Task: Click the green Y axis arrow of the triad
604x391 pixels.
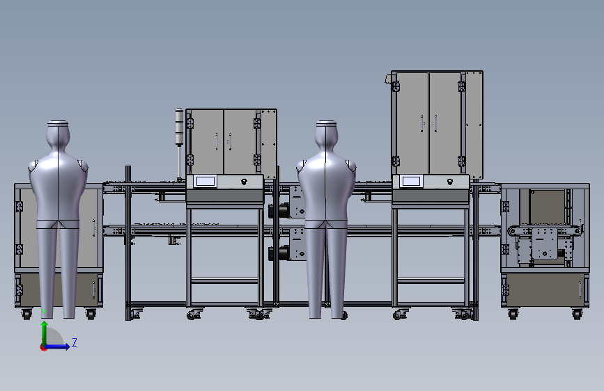Action: click(45, 333)
